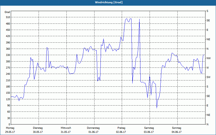The height and width of the screenshot is (135, 216).
Task: Select the date 29.05.17
Action: 10,132
